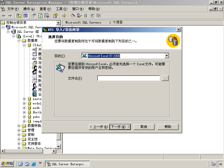Open the 工具(T) menu
224x168 pixels.
tap(62, 9)
